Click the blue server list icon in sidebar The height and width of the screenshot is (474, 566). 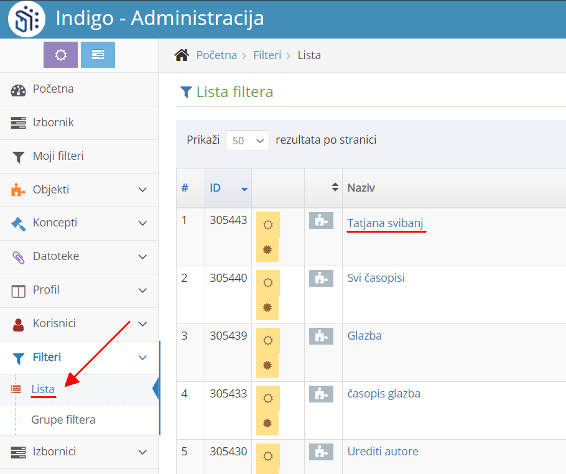click(98, 55)
